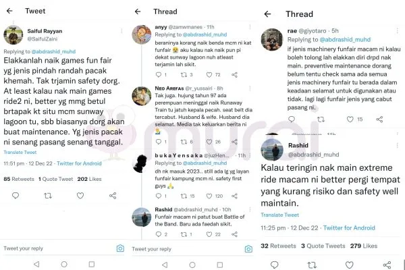
Task: Like Rashid's extreme ride tweet
Action: pyautogui.click(x=349, y=265)
